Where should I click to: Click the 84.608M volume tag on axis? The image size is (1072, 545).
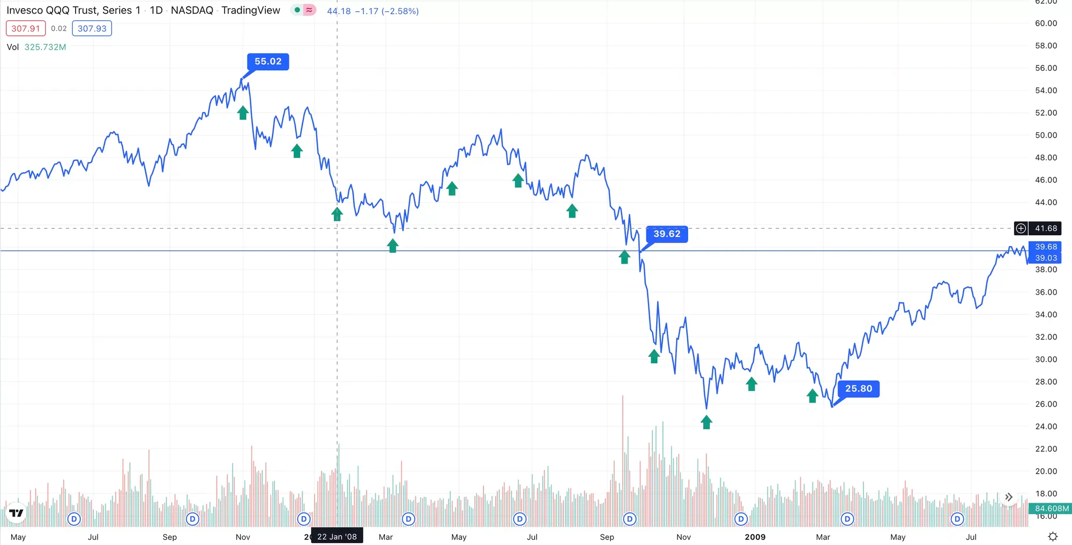click(1051, 508)
